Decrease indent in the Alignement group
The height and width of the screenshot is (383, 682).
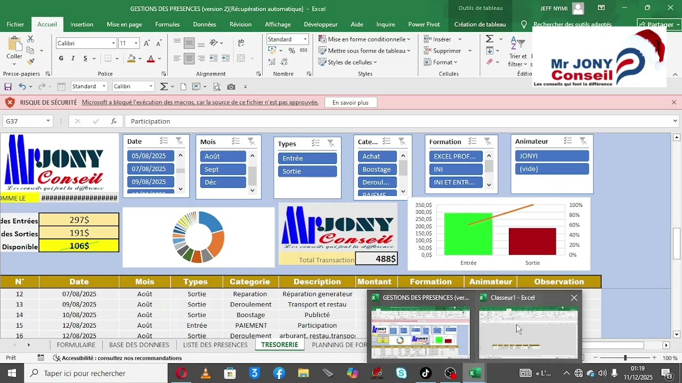tap(214, 59)
